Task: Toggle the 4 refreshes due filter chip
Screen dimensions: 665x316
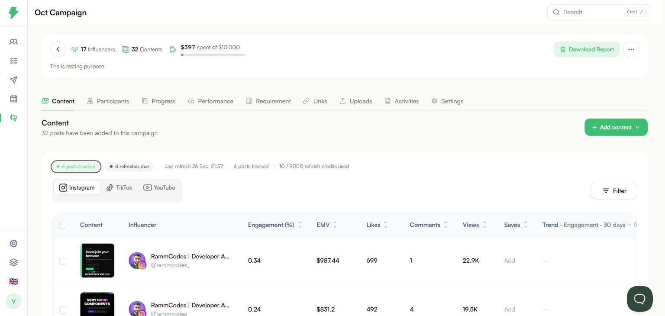Action: pyautogui.click(x=129, y=167)
